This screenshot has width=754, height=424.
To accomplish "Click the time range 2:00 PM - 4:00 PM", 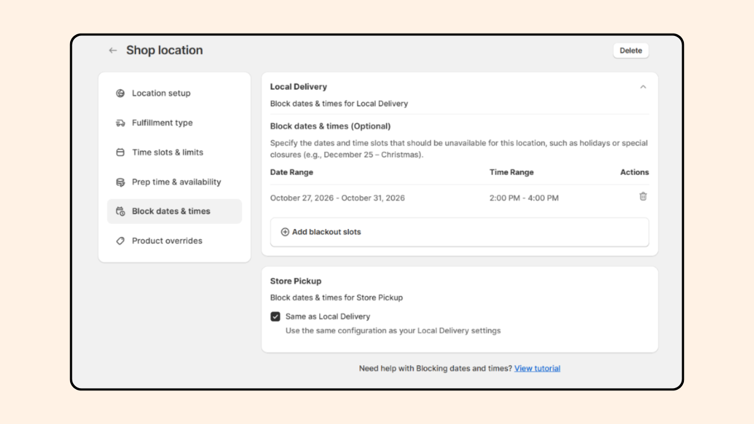I will pyautogui.click(x=524, y=198).
